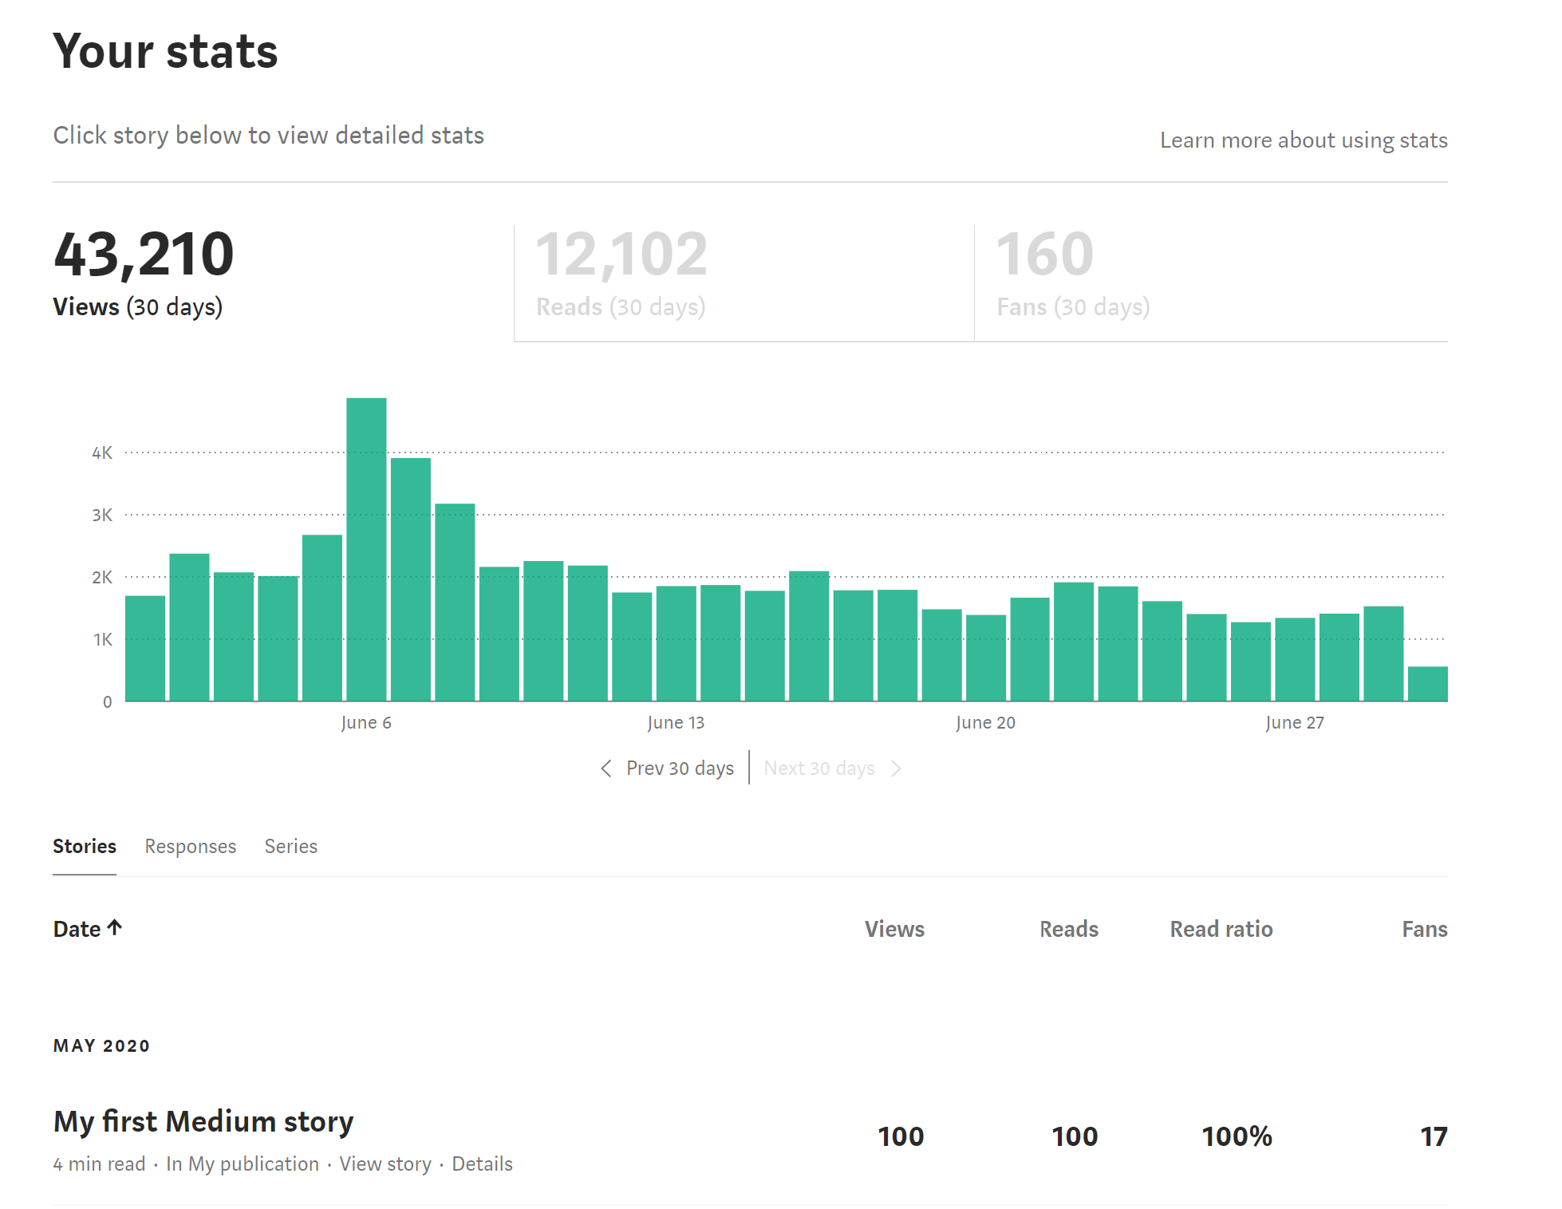Click the tallest bar at June 6
Viewport: 1562px width, 1209px height.
[366, 549]
